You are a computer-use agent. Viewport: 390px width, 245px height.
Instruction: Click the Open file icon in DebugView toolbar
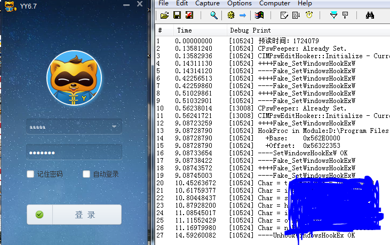click(164, 15)
